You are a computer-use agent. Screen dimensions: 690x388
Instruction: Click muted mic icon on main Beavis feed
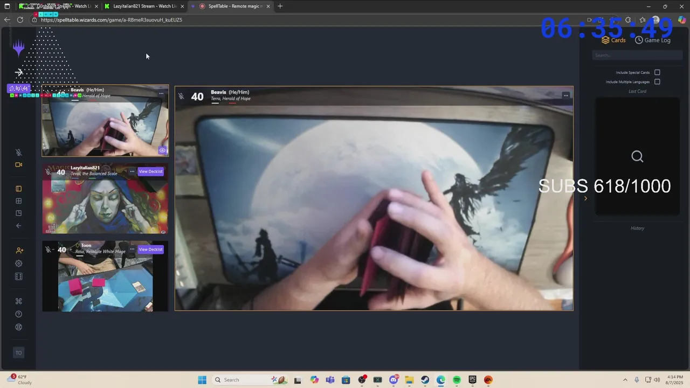point(181,96)
